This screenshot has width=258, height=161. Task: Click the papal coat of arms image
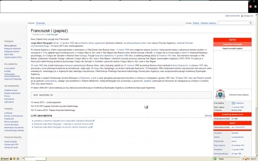[221, 95]
